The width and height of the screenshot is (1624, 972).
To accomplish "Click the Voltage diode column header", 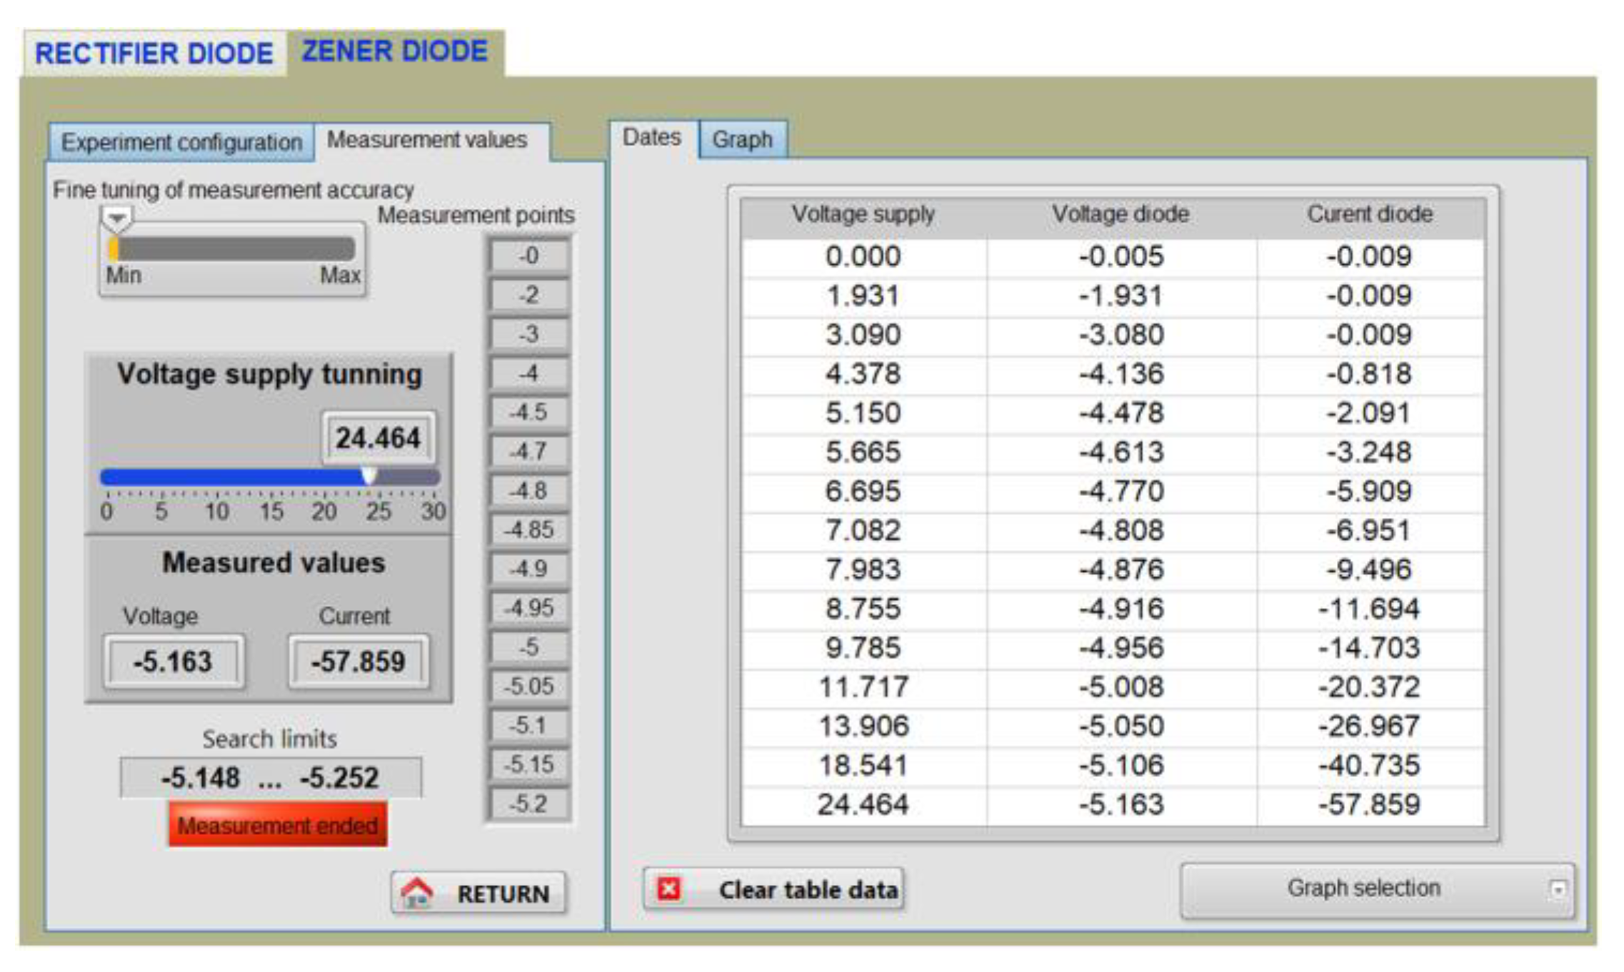I will click(x=1120, y=214).
